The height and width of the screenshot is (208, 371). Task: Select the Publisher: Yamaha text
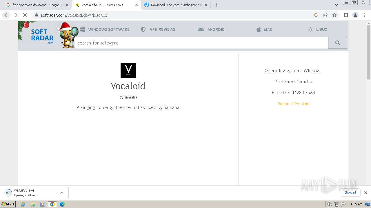click(293, 82)
